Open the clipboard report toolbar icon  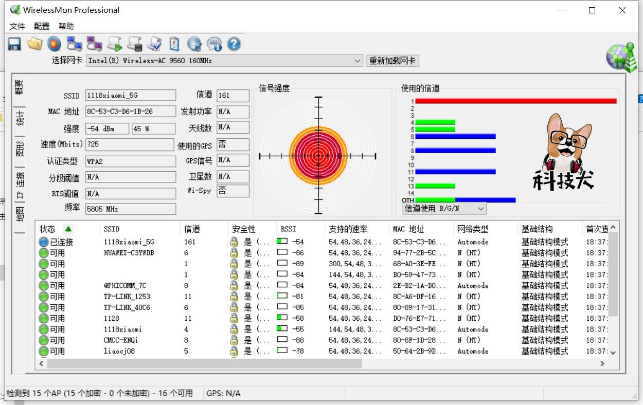[174, 44]
